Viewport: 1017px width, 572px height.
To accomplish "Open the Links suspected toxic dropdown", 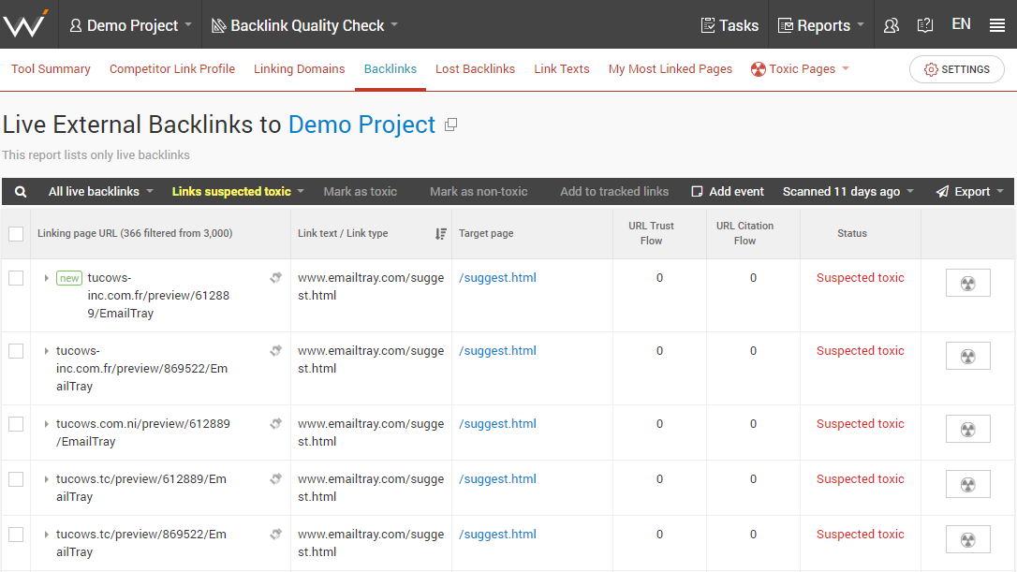I will pos(238,192).
